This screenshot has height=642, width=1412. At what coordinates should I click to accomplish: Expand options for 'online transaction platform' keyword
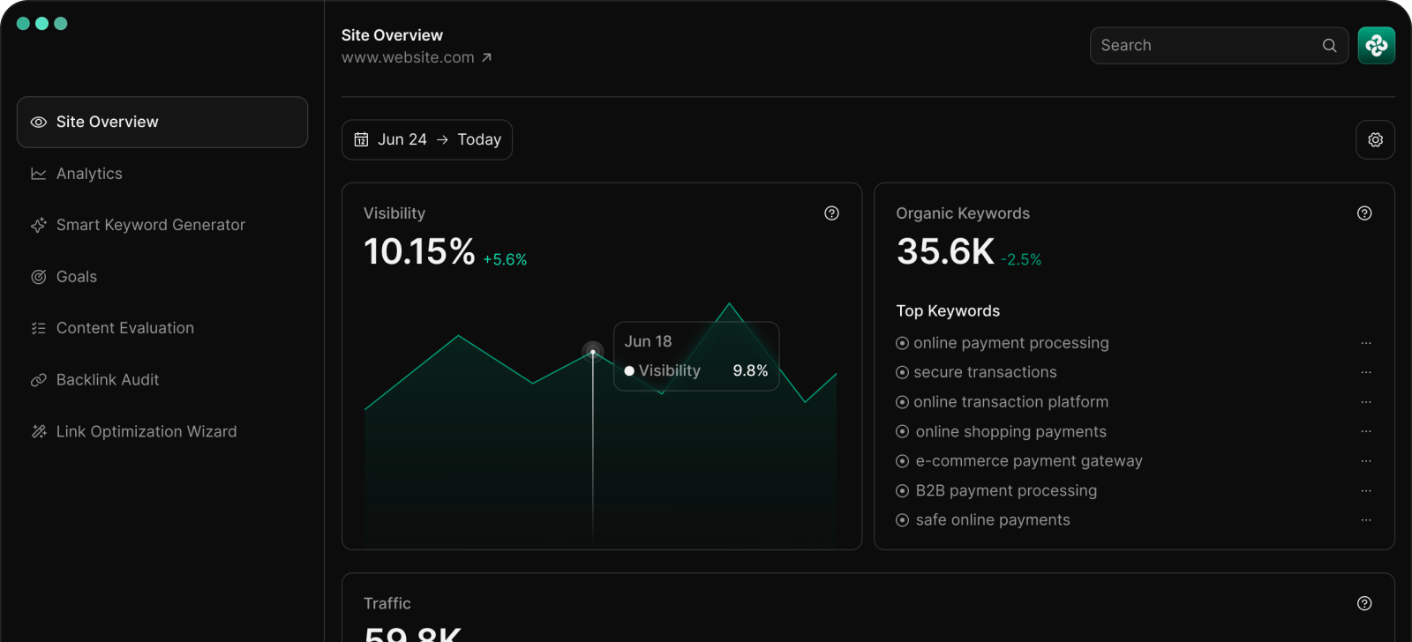(x=1365, y=402)
